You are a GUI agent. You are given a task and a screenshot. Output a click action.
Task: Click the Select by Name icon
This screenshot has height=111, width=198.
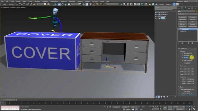click(49, 4)
